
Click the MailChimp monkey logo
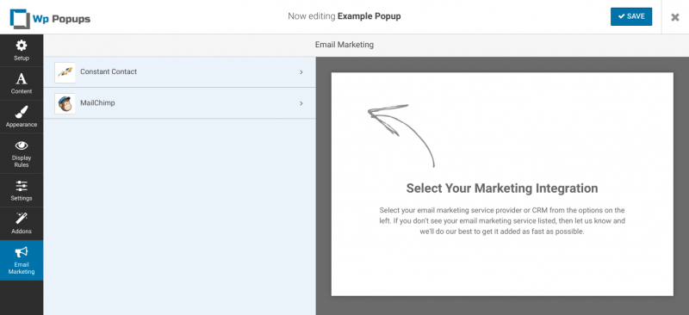(65, 103)
